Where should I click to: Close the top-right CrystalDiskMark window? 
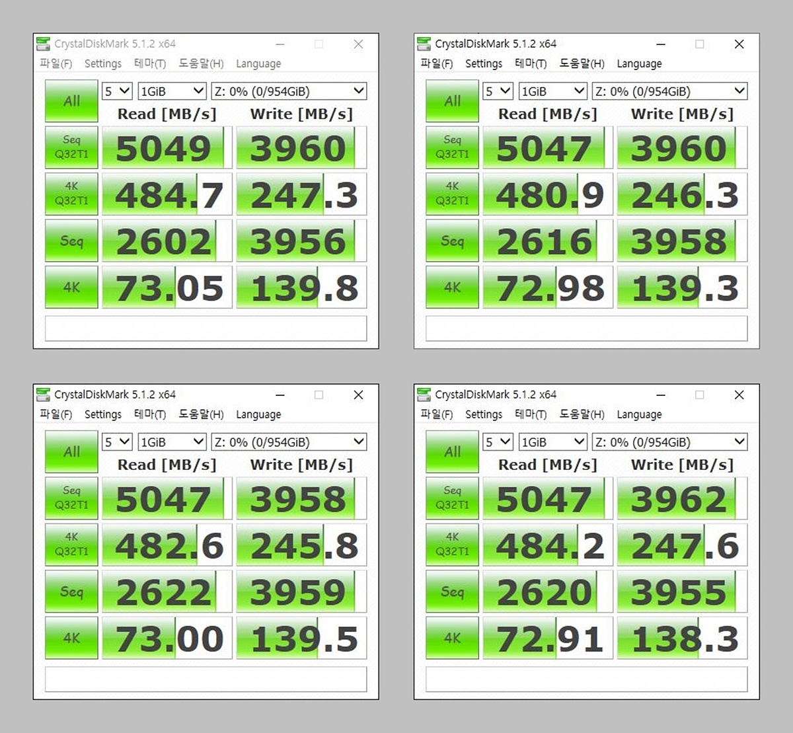click(x=739, y=44)
